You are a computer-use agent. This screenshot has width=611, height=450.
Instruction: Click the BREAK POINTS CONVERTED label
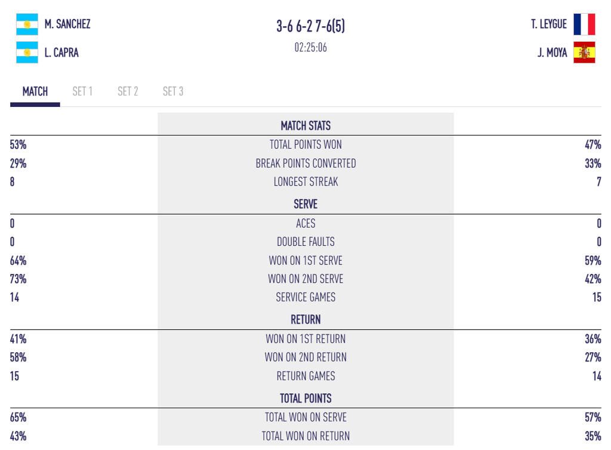[305, 164]
